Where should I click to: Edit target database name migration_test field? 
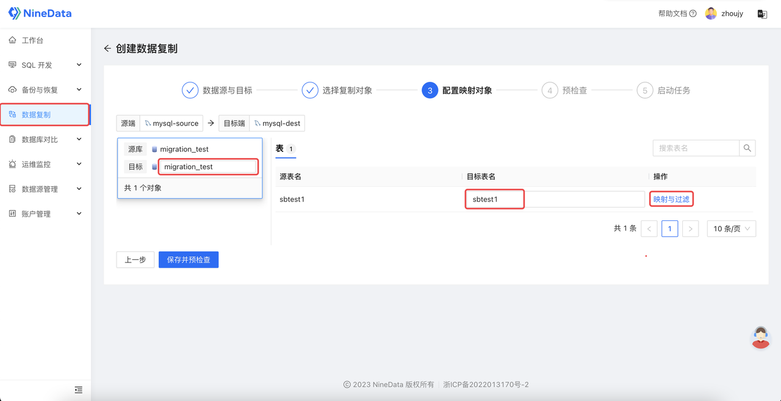[x=207, y=167]
